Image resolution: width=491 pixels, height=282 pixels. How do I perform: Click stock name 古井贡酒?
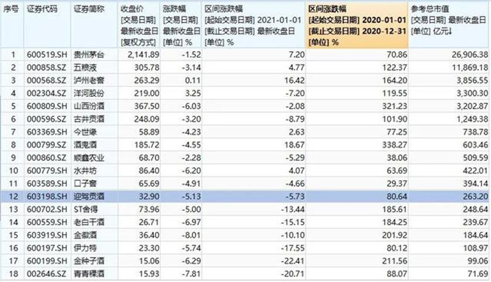pos(89,119)
